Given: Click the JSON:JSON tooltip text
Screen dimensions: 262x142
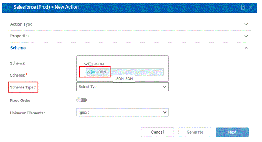Looking at the screenshot, I should pyautogui.click(x=124, y=79).
